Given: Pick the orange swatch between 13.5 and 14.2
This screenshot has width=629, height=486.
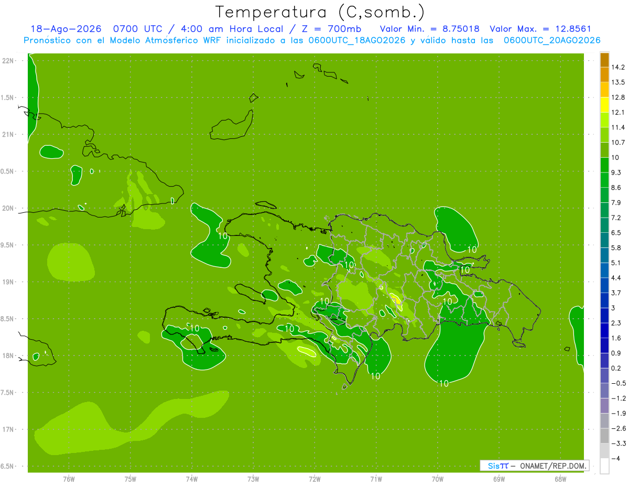Looking at the screenshot, I should click(x=604, y=74).
